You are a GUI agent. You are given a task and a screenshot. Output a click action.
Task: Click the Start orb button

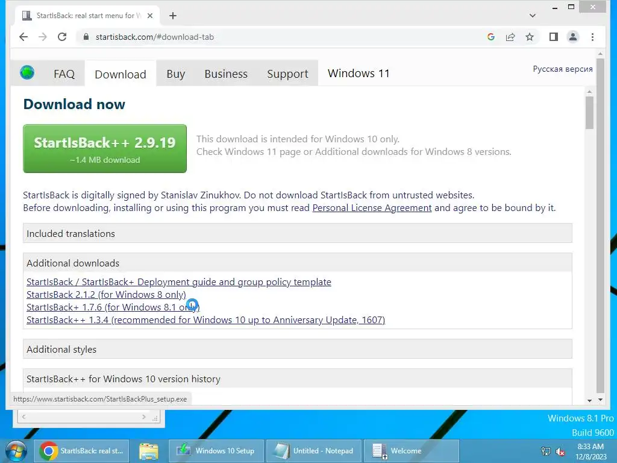16,451
